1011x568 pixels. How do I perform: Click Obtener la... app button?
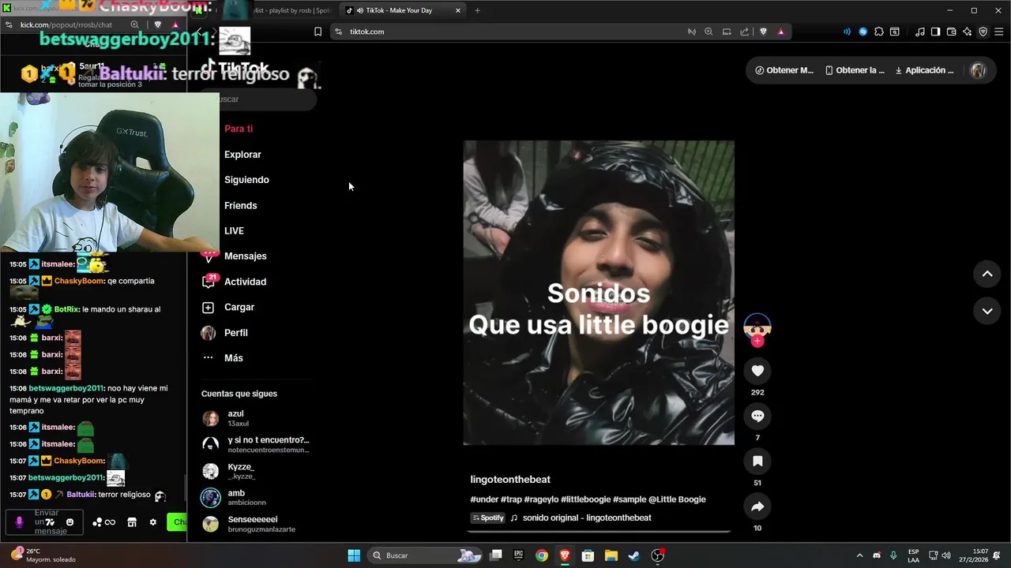pos(855,70)
